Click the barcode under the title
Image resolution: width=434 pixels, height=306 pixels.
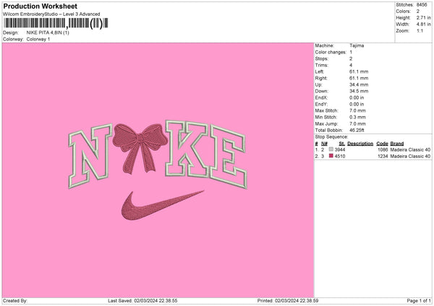click(x=56, y=23)
